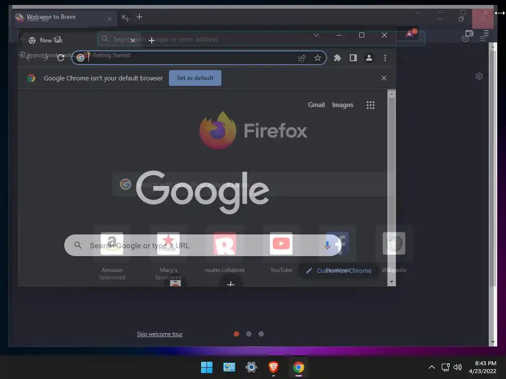506x379 pixels.
Task: Click the share this page icon in Chrome
Action: (302, 58)
